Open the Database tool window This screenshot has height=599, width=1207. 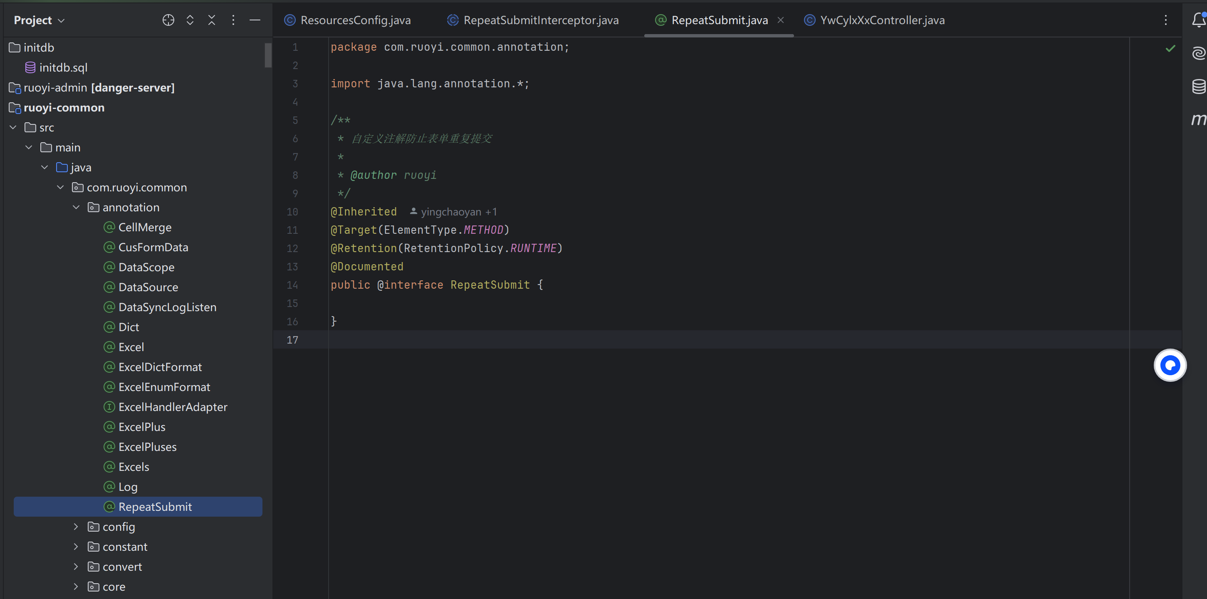pyautogui.click(x=1198, y=86)
